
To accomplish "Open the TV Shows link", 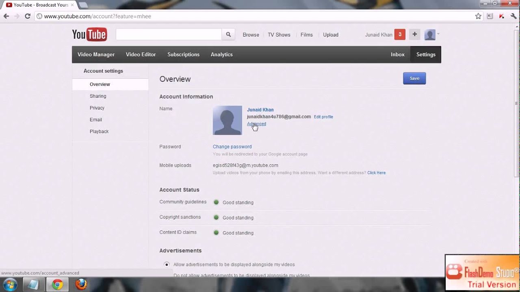I will tap(279, 35).
